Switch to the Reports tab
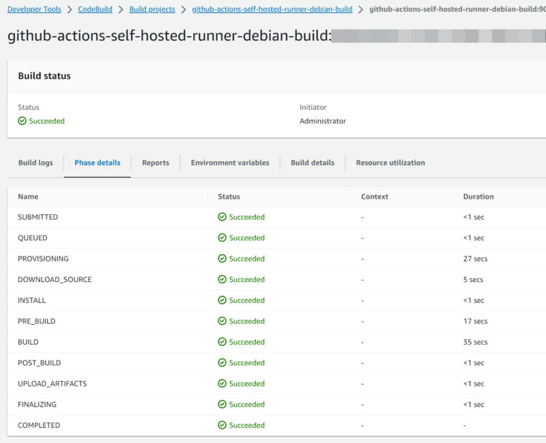Viewport: 546px width, 443px height. coord(156,162)
